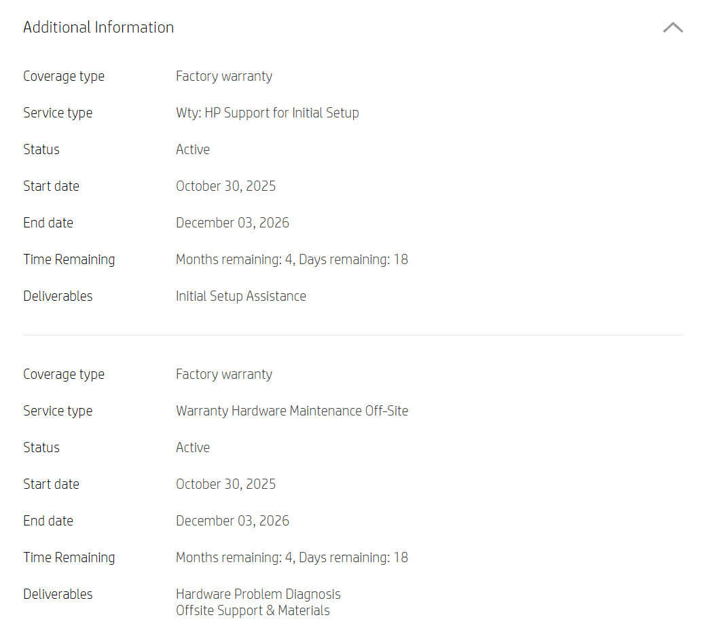Click Deliverables label beside Hardware Problem Diagnosis

tap(58, 594)
